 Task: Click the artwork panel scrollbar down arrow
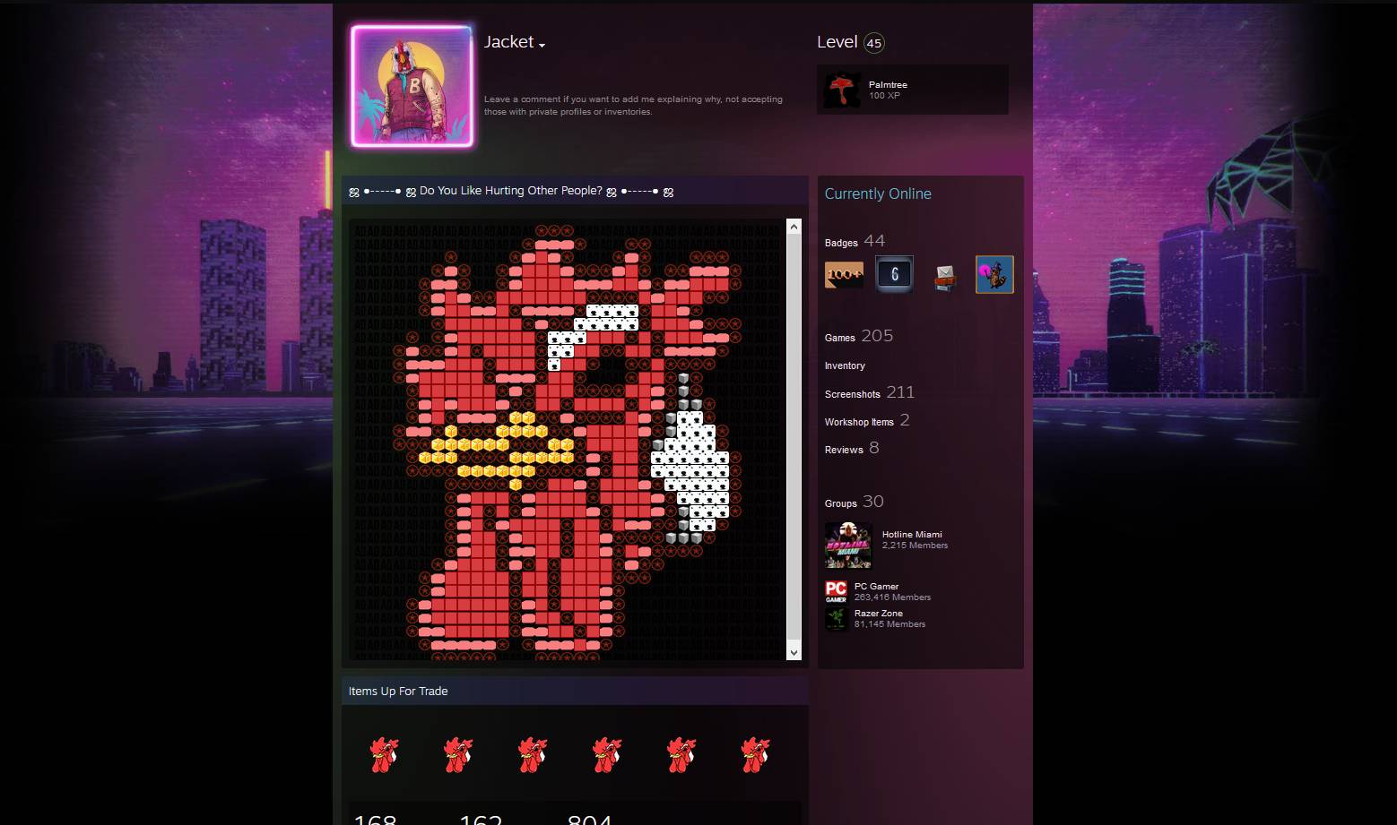793,652
